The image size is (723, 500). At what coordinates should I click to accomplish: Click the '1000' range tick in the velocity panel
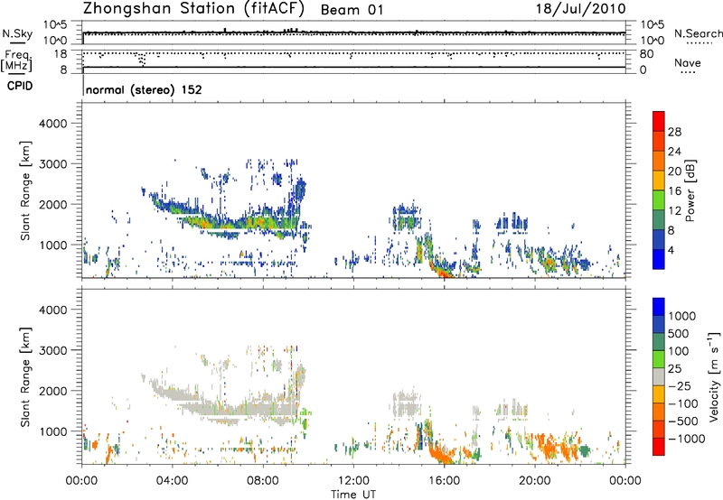[x=52, y=431]
